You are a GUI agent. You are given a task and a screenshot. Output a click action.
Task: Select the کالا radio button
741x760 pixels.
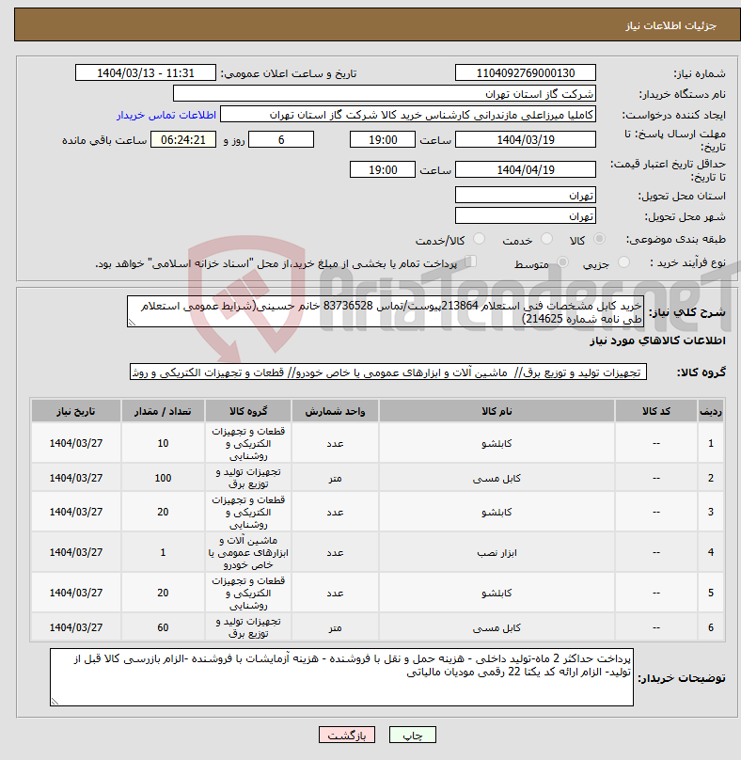pyautogui.click(x=600, y=239)
